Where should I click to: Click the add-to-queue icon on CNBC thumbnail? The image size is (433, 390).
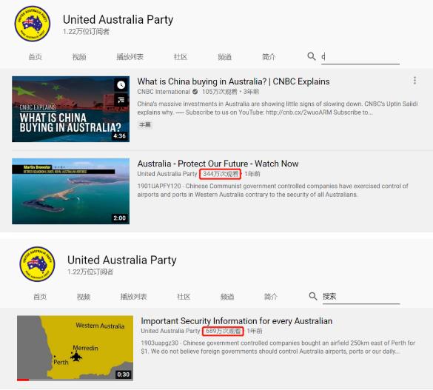[x=121, y=100]
